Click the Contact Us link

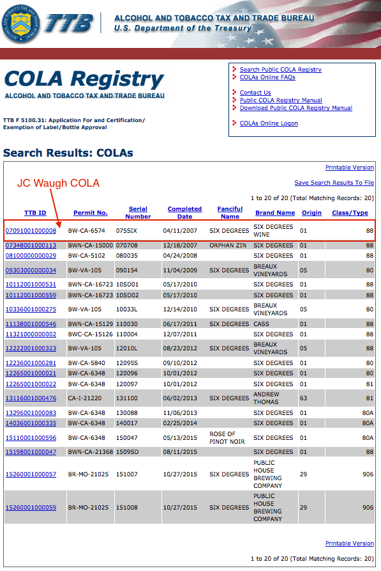255,93
